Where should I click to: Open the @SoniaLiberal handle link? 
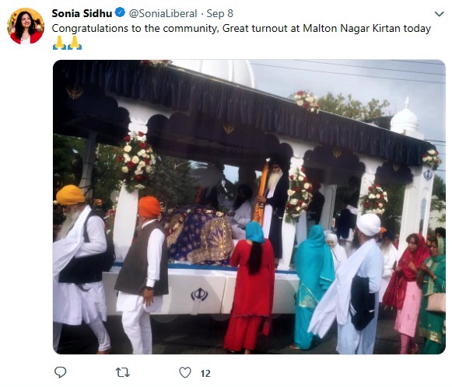(163, 13)
